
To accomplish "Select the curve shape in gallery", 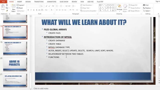I will coord(105,10).
